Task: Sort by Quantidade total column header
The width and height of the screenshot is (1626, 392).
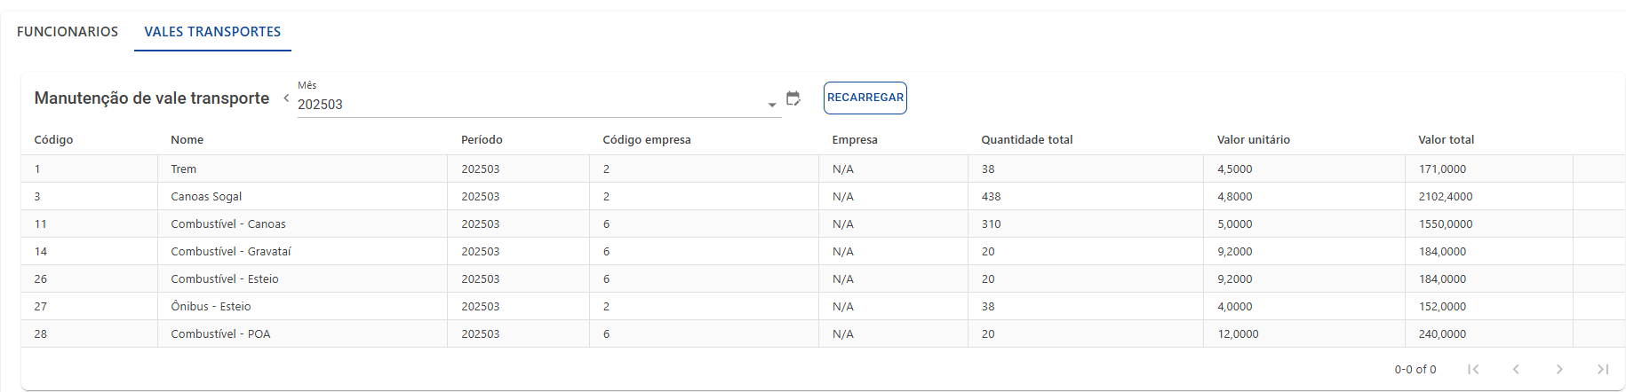Action: 1027,140
